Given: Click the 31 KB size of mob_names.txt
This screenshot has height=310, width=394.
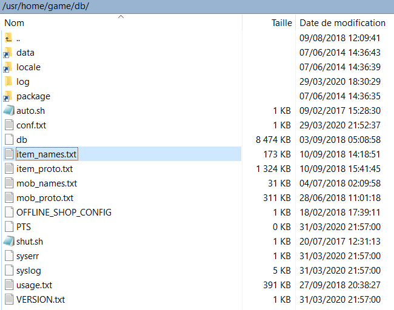Looking at the screenshot, I should [x=279, y=183].
